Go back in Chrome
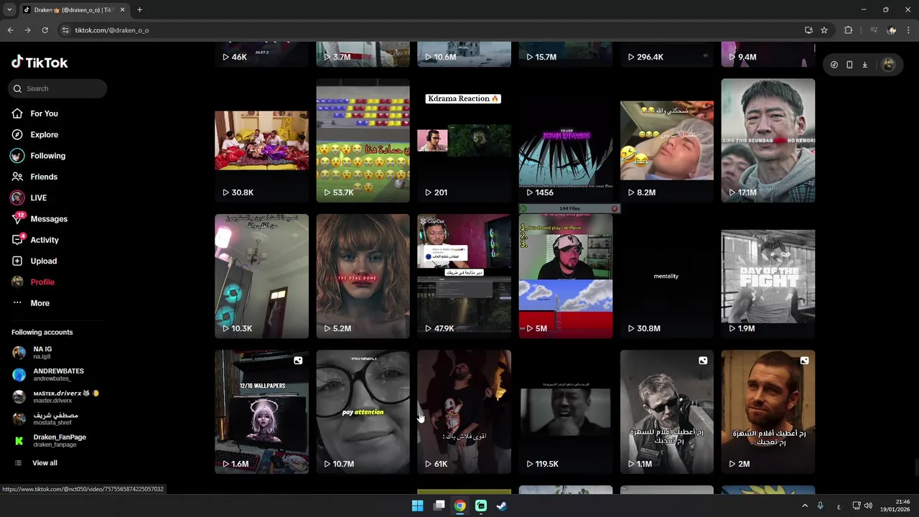Image resolution: width=919 pixels, height=517 pixels. pyautogui.click(x=10, y=30)
